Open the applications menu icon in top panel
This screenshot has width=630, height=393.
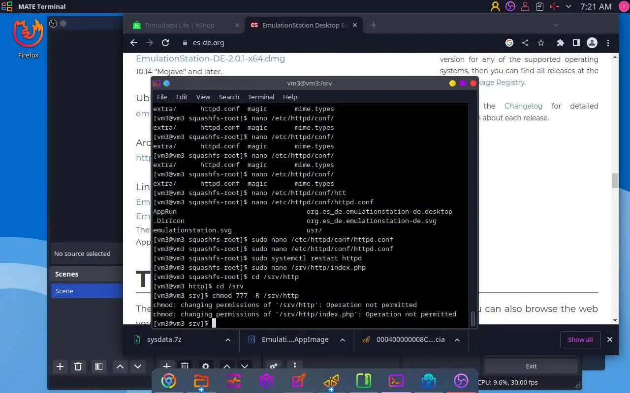point(7,6)
